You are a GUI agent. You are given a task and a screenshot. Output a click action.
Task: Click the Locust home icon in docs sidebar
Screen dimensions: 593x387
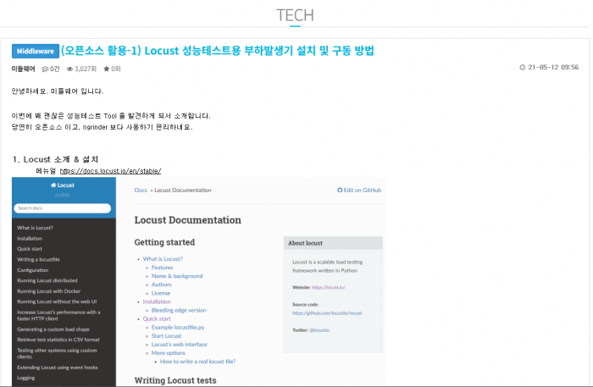tap(53, 185)
